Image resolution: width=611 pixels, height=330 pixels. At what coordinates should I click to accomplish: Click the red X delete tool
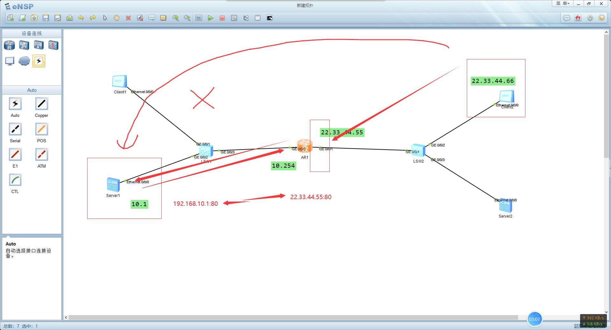coord(128,18)
